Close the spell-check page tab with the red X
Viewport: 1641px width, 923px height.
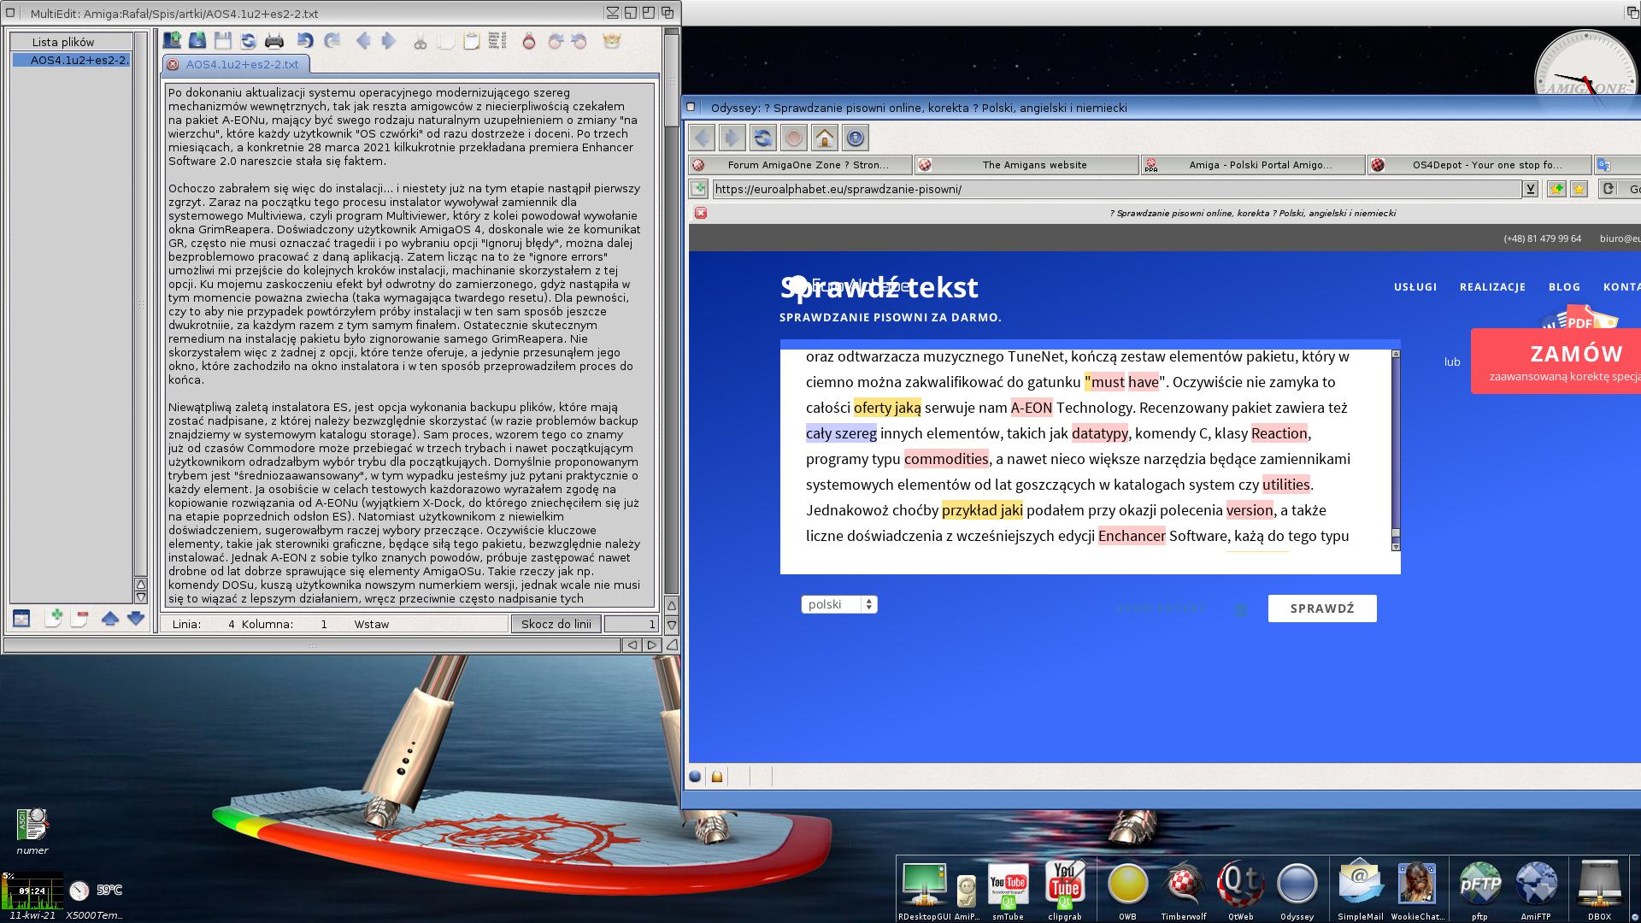(x=701, y=213)
